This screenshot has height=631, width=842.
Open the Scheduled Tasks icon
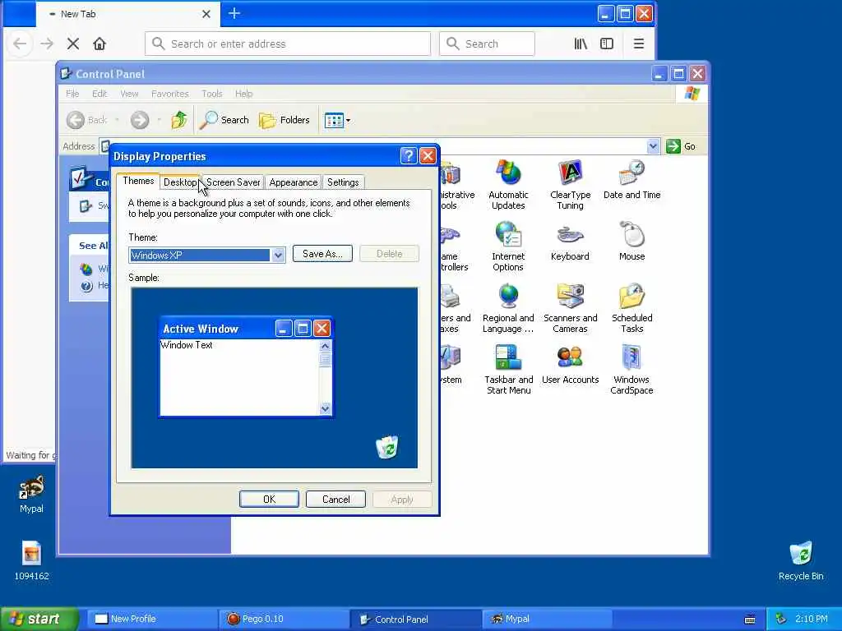(631, 307)
